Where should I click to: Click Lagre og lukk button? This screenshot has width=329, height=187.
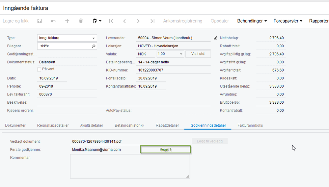coord(15,21)
